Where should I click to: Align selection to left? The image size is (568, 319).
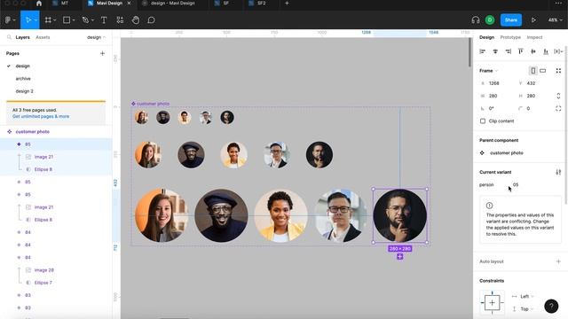pos(482,51)
